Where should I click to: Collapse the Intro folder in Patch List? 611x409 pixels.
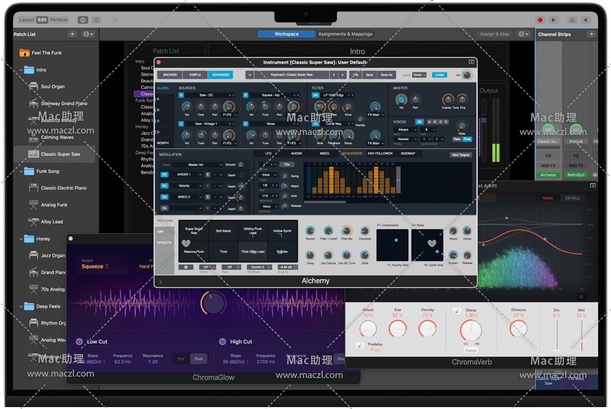click(x=21, y=70)
